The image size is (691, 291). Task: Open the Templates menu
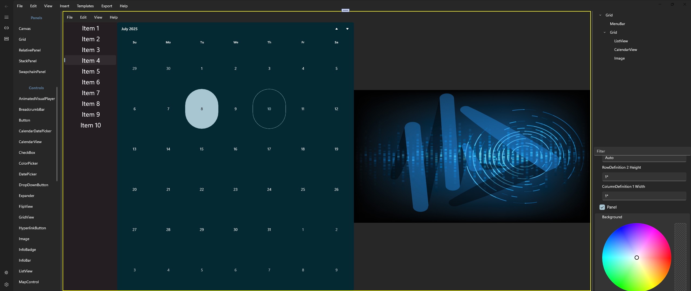[x=85, y=6]
